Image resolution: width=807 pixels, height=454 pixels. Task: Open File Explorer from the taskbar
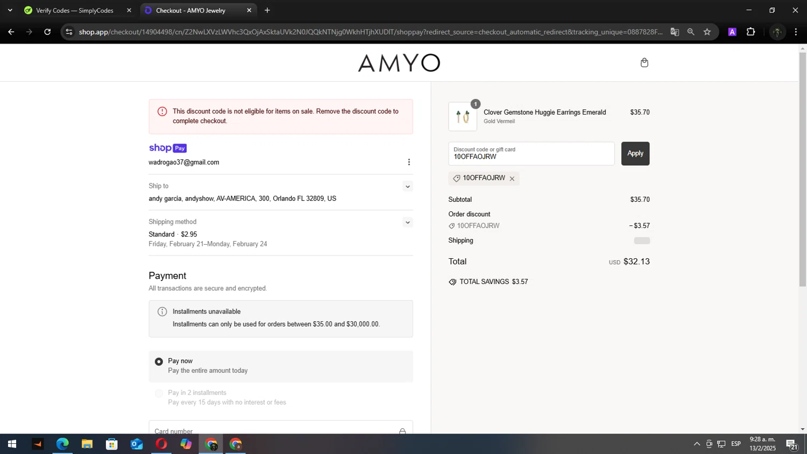(87, 444)
